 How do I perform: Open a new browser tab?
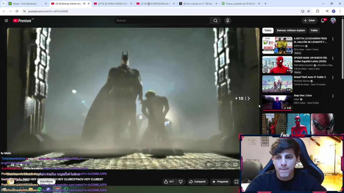(x=265, y=4)
